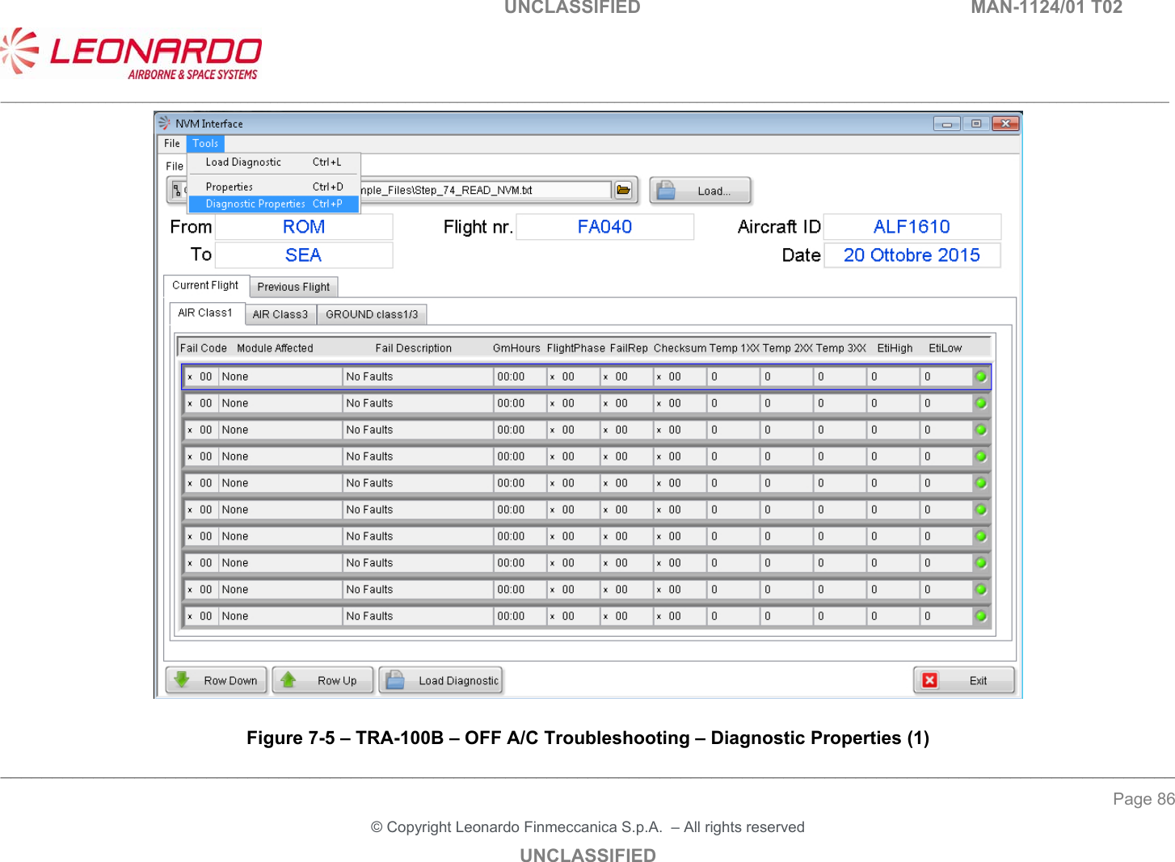
Task: Choose Load Diagnostic from the Tools menu
Action: [x=274, y=162]
